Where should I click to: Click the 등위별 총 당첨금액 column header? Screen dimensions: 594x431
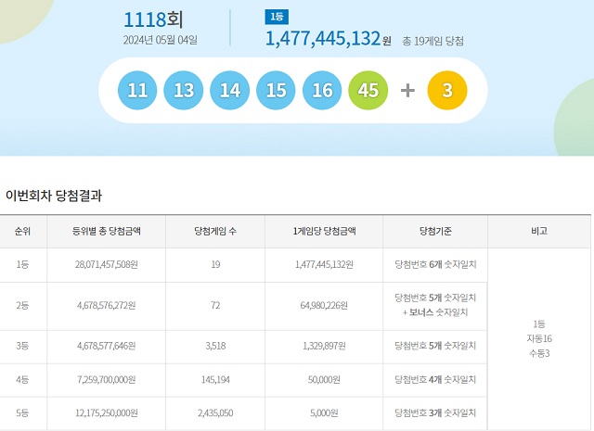[x=107, y=231]
